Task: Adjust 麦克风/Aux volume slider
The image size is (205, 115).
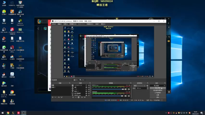Action: pyautogui.click(x=108, y=89)
